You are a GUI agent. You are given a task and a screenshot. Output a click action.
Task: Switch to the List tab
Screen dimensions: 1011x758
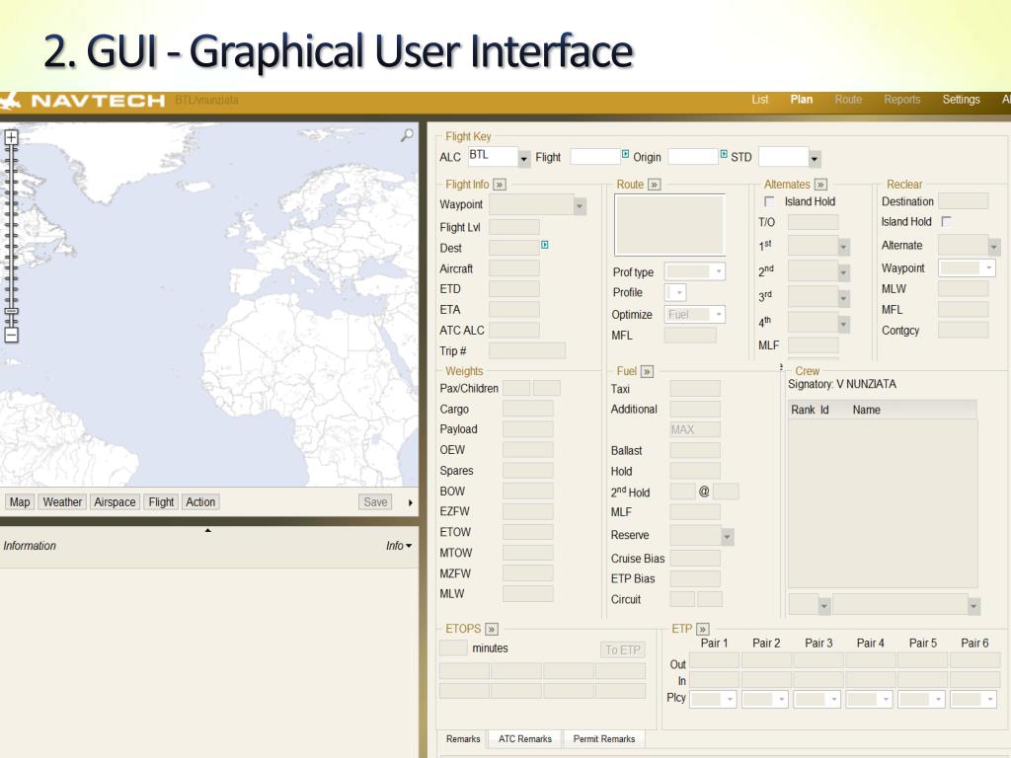(x=759, y=100)
